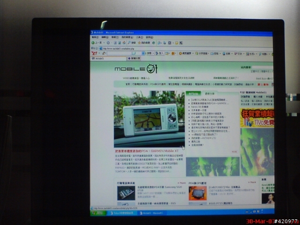Screen dimensions: 300x225
Task: Open the 'News 98' article link
Action: (x=200, y=107)
